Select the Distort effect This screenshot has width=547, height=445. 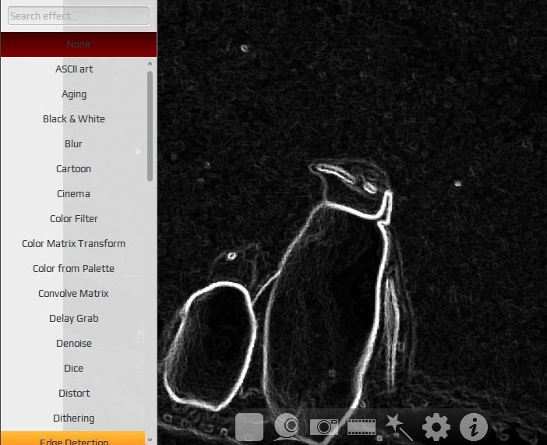(74, 394)
